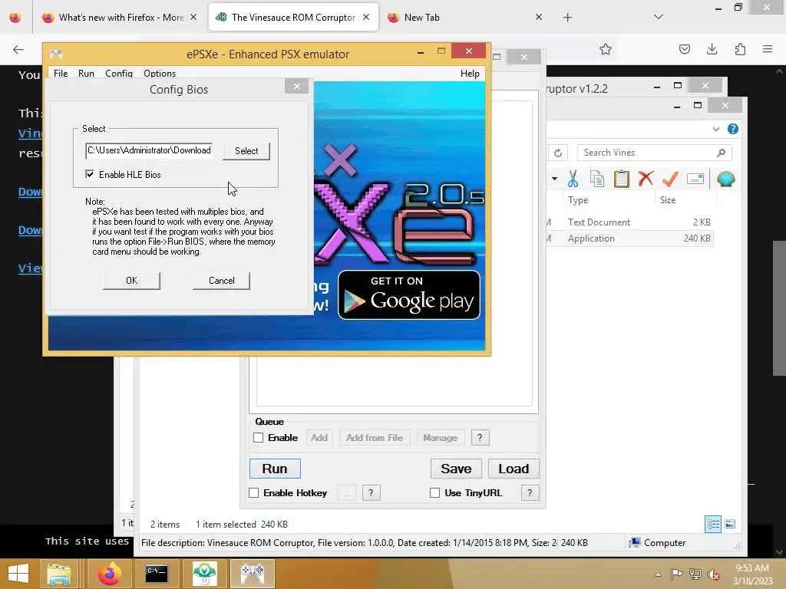This screenshot has width=786, height=589.
Task: Check Enable Hotkey checkbox
Action: [x=254, y=493]
